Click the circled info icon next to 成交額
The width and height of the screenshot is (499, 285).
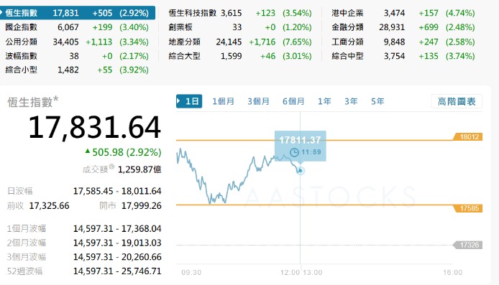coord(111,166)
